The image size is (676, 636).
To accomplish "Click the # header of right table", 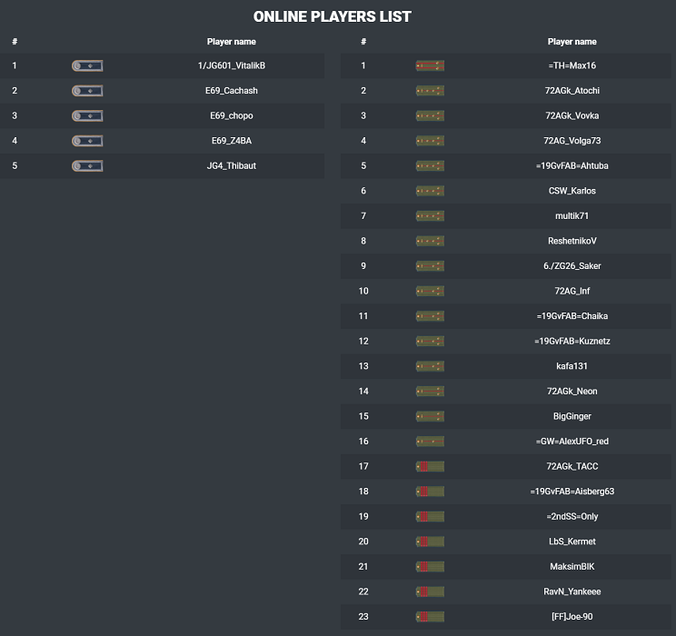I will (x=363, y=42).
